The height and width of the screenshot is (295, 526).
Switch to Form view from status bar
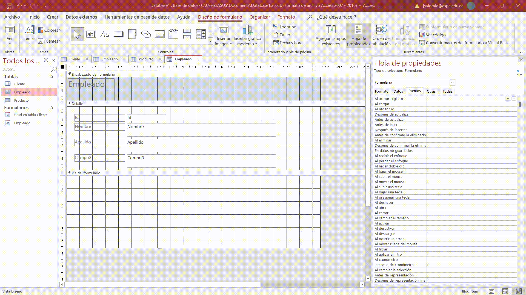tap(491, 291)
